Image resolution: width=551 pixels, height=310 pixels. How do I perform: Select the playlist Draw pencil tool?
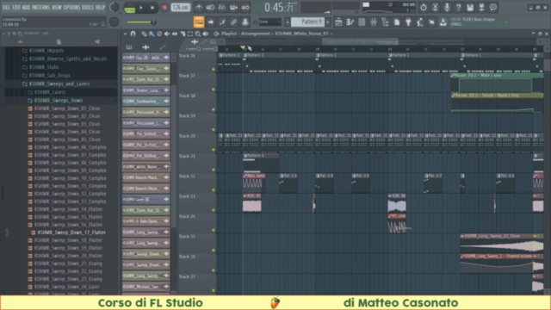click(x=144, y=34)
